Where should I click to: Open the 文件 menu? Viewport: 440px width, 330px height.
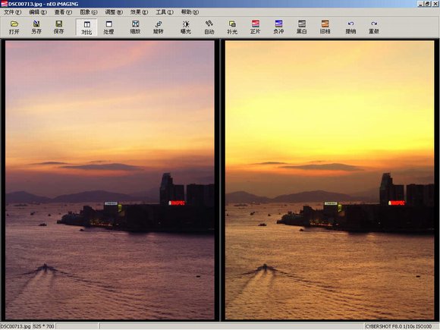[x=12, y=12]
